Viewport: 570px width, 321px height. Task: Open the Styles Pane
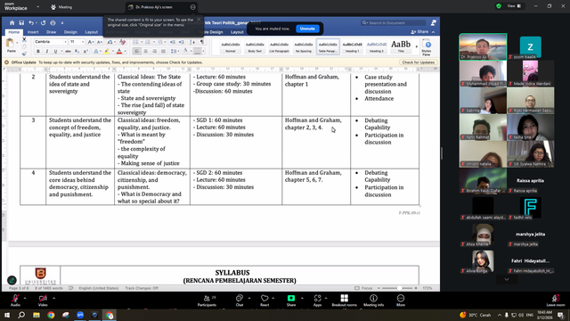coord(427,47)
